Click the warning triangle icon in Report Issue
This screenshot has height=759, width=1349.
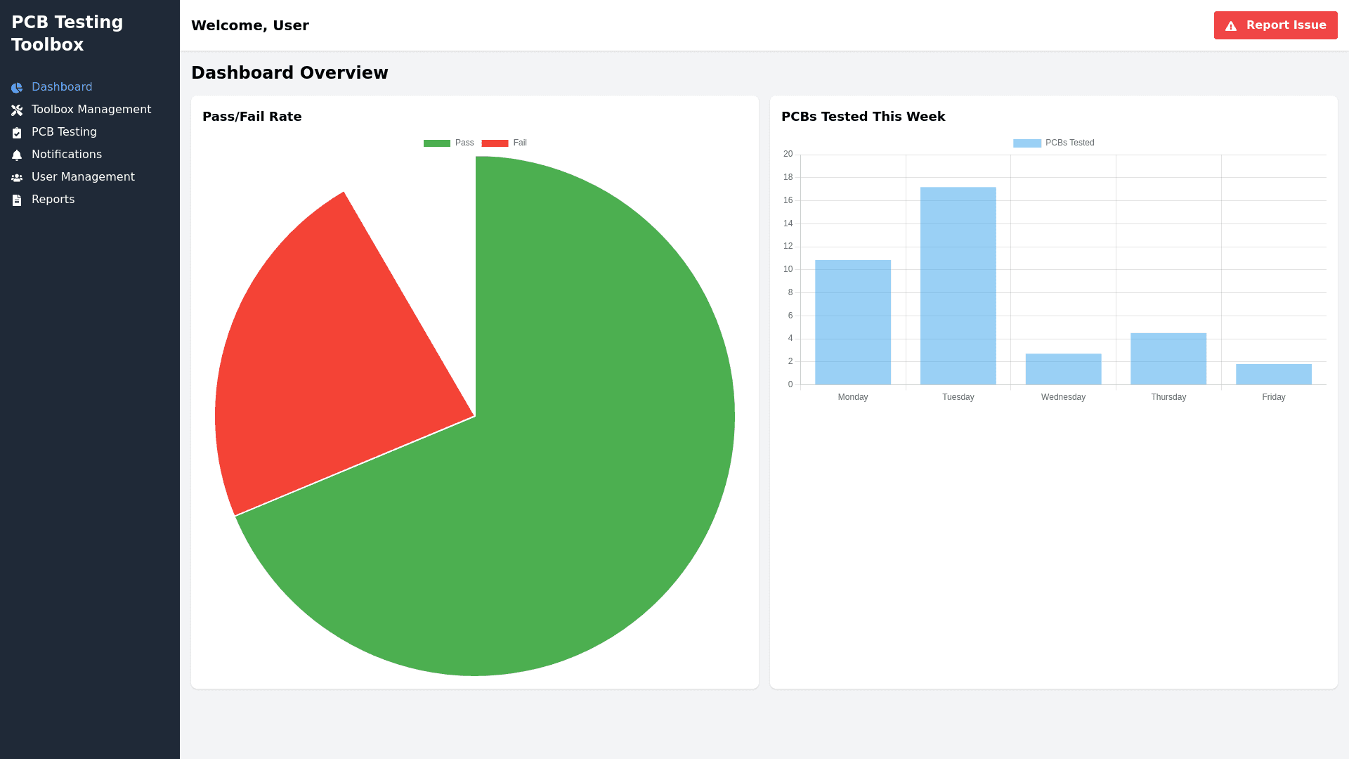(x=1231, y=26)
